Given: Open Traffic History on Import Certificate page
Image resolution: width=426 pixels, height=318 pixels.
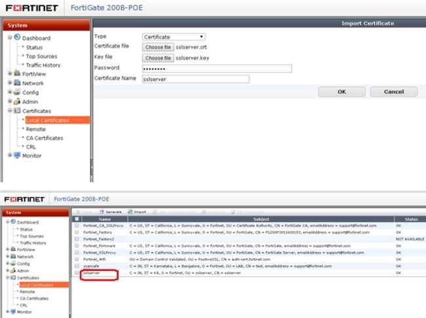Looking at the screenshot, I should pyautogui.click(x=43, y=65).
